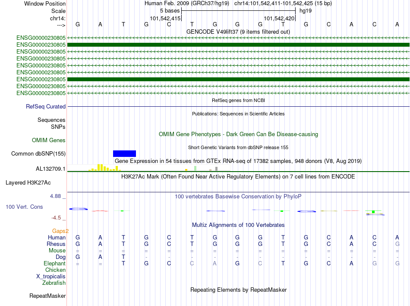This screenshot has width=410, height=306.
Task: Click the Dog species row label
Action: [x=60, y=257]
